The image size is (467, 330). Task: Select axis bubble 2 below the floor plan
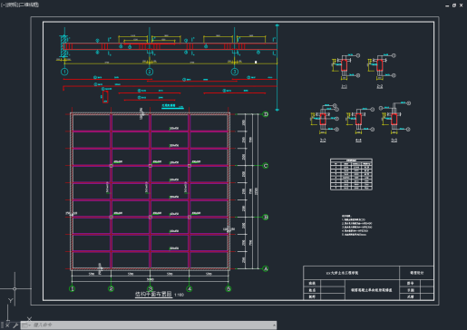[x=111, y=289]
